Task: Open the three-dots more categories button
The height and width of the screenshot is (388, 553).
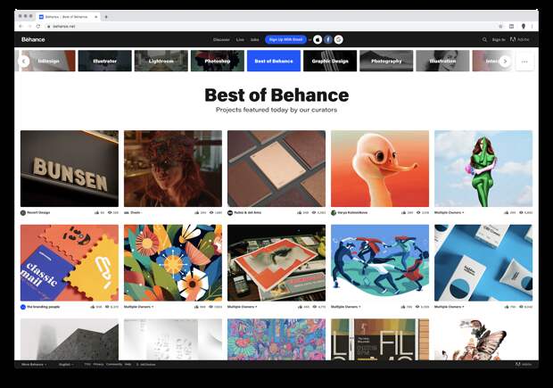Action: tap(524, 62)
